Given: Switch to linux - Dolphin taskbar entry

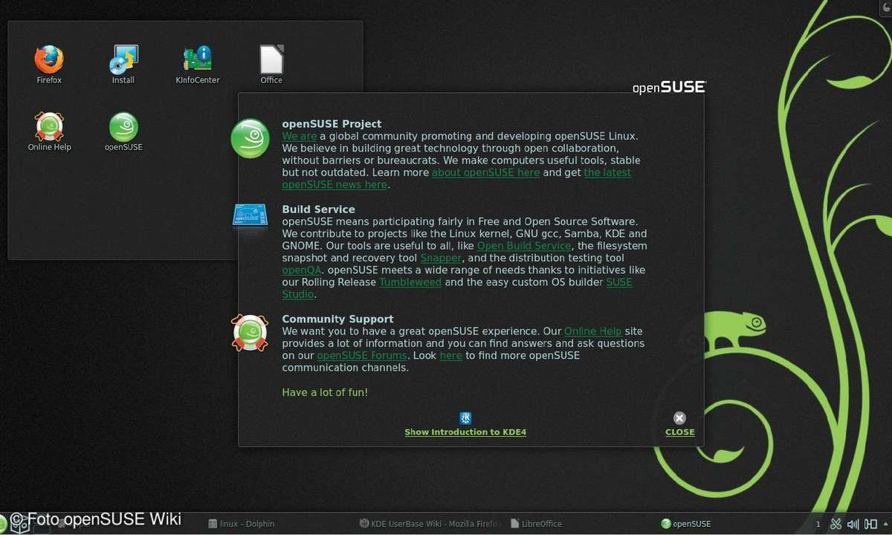Looking at the screenshot, I should (241, 524).
